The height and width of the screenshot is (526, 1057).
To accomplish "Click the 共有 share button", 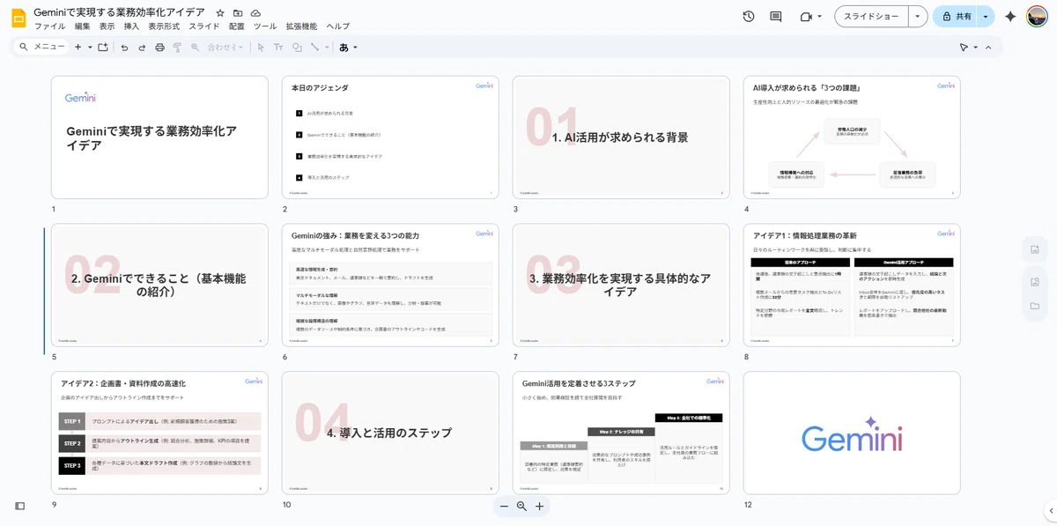I will 956,17.
